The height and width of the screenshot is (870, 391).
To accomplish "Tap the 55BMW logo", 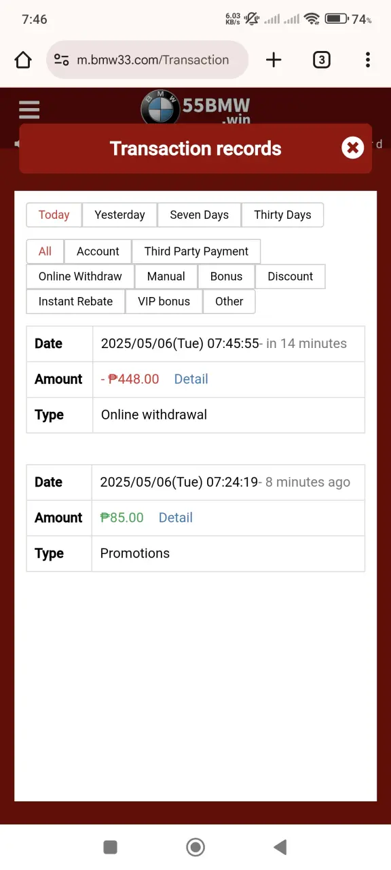I will [x=195, y=109].
